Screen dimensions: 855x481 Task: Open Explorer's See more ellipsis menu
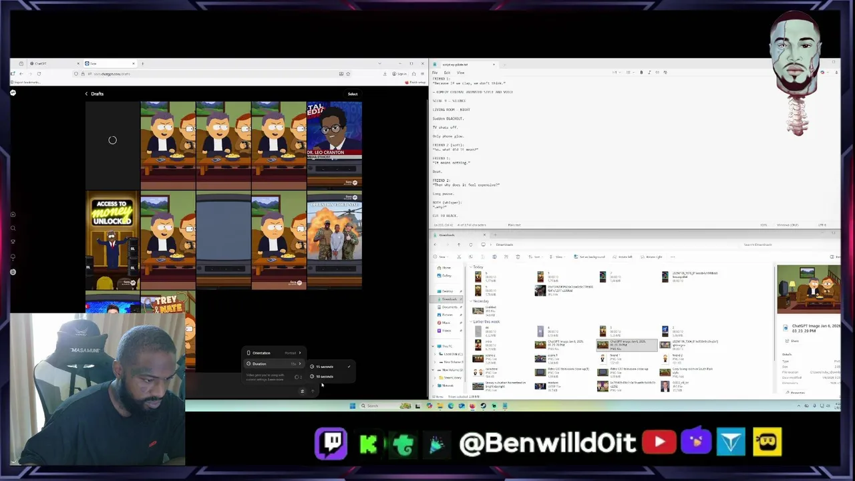coord(673,257)
